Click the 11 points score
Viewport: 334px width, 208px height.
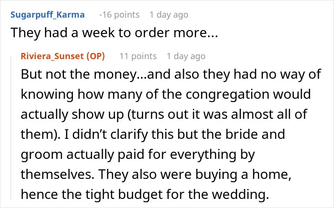pos(138,56)
